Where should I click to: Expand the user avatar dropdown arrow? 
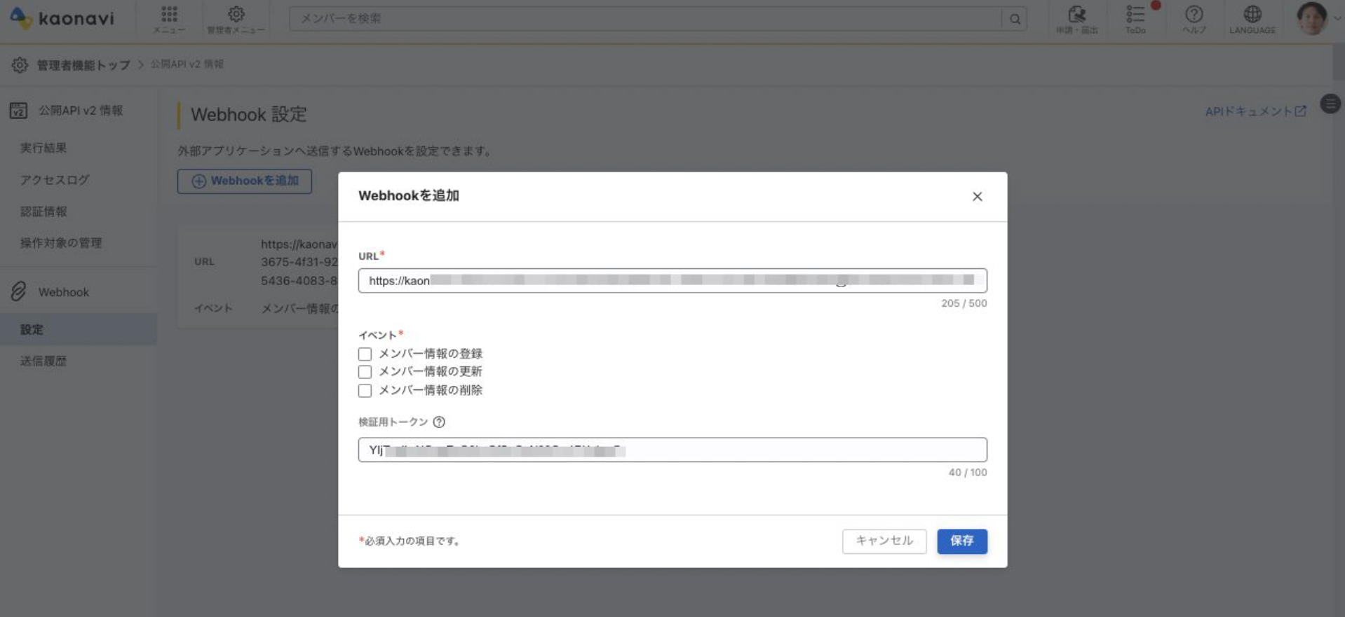(x=1337, y=19)
